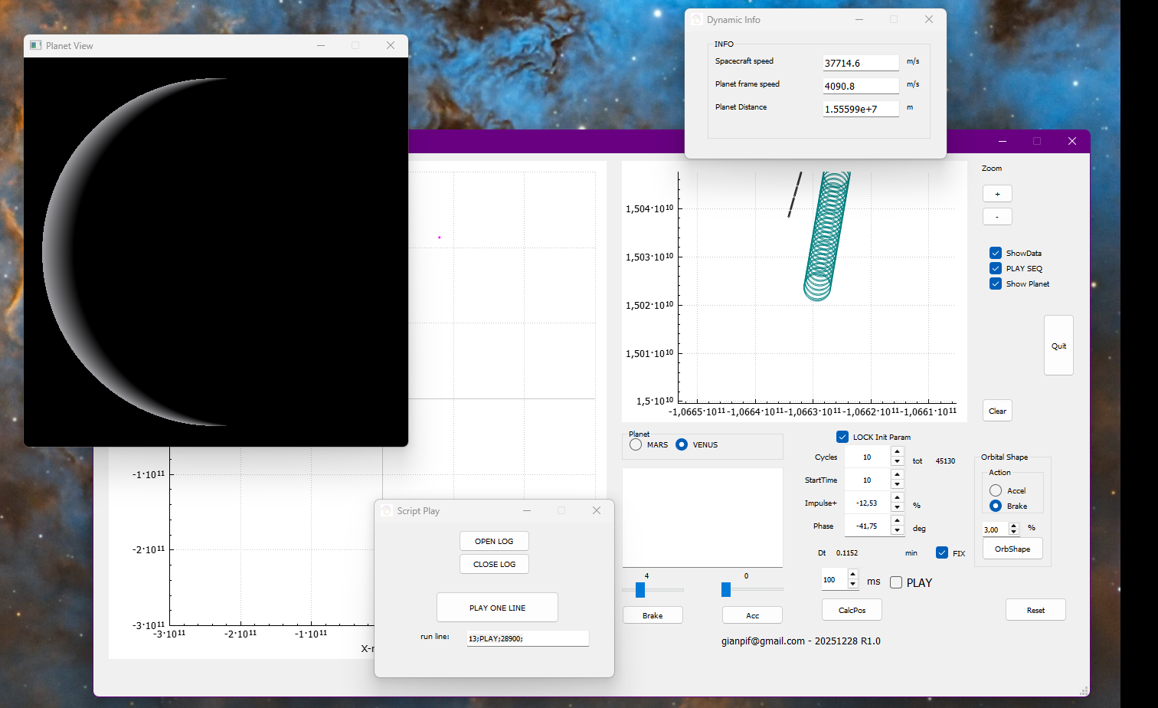Decrease the Phase value with down arrow
Image resolution: width=1158 pixels, height=708 pixels.
[897, 531]
